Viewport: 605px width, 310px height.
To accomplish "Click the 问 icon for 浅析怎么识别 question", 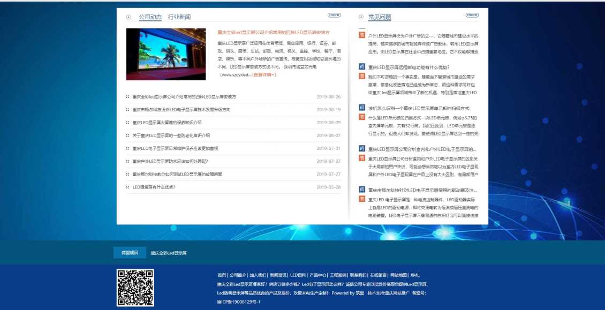I will tap(362, 108).
